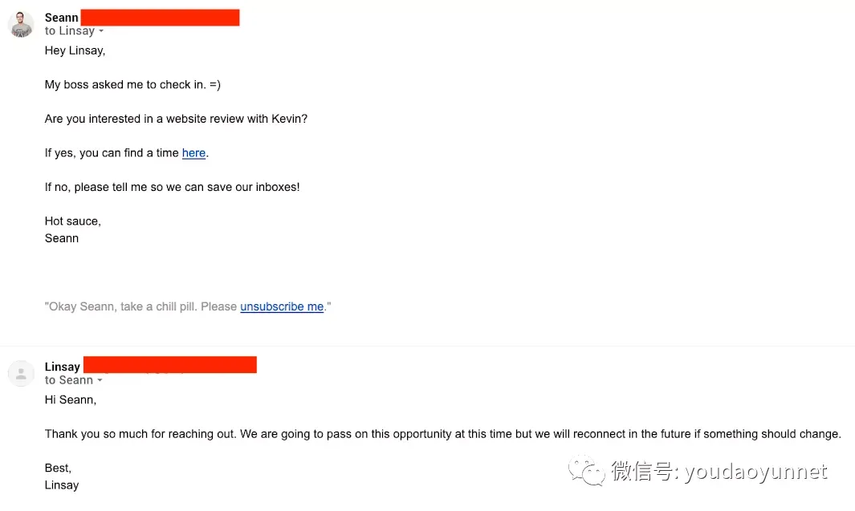Click the "My boss asked me to check in" line
The width and height of the screenshot is (855, 511).
click(x=132, y=84)
